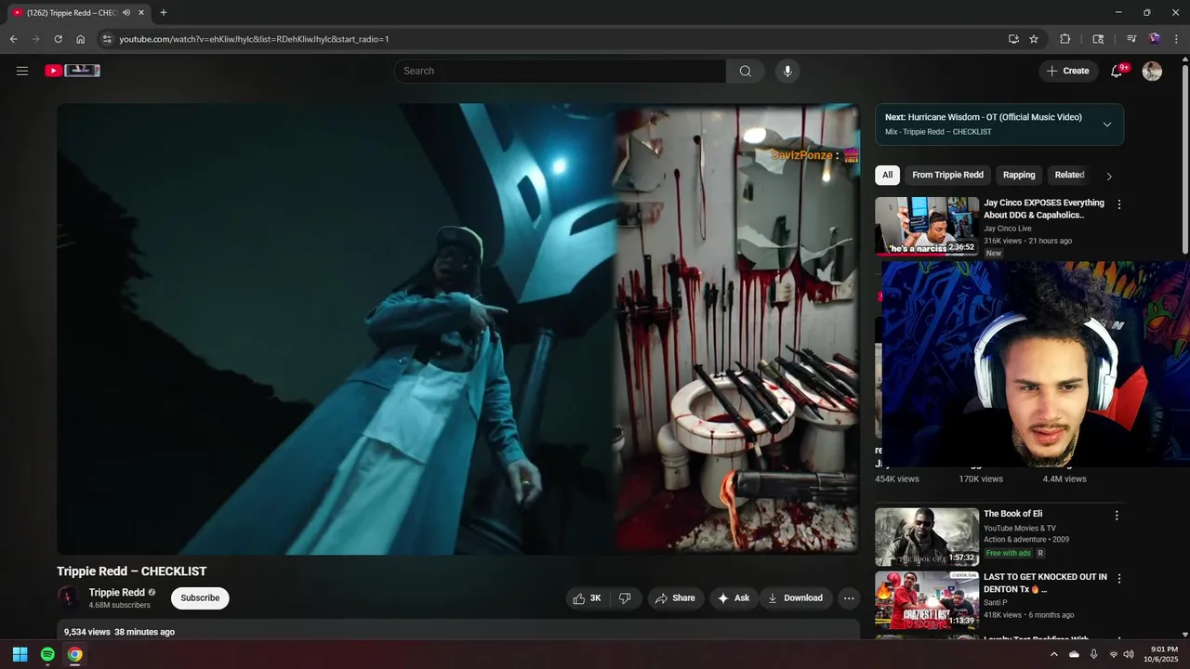Open Trippie Redd channel avatar
Screen dimensions: 1190x669
[x=68, y=597]
